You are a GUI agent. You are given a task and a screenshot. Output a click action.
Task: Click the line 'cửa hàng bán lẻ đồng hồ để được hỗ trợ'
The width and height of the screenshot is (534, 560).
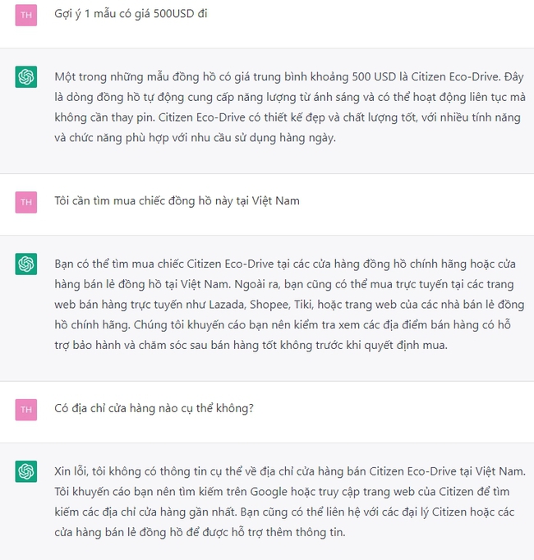pyautogui.click(x=200, y=533)
